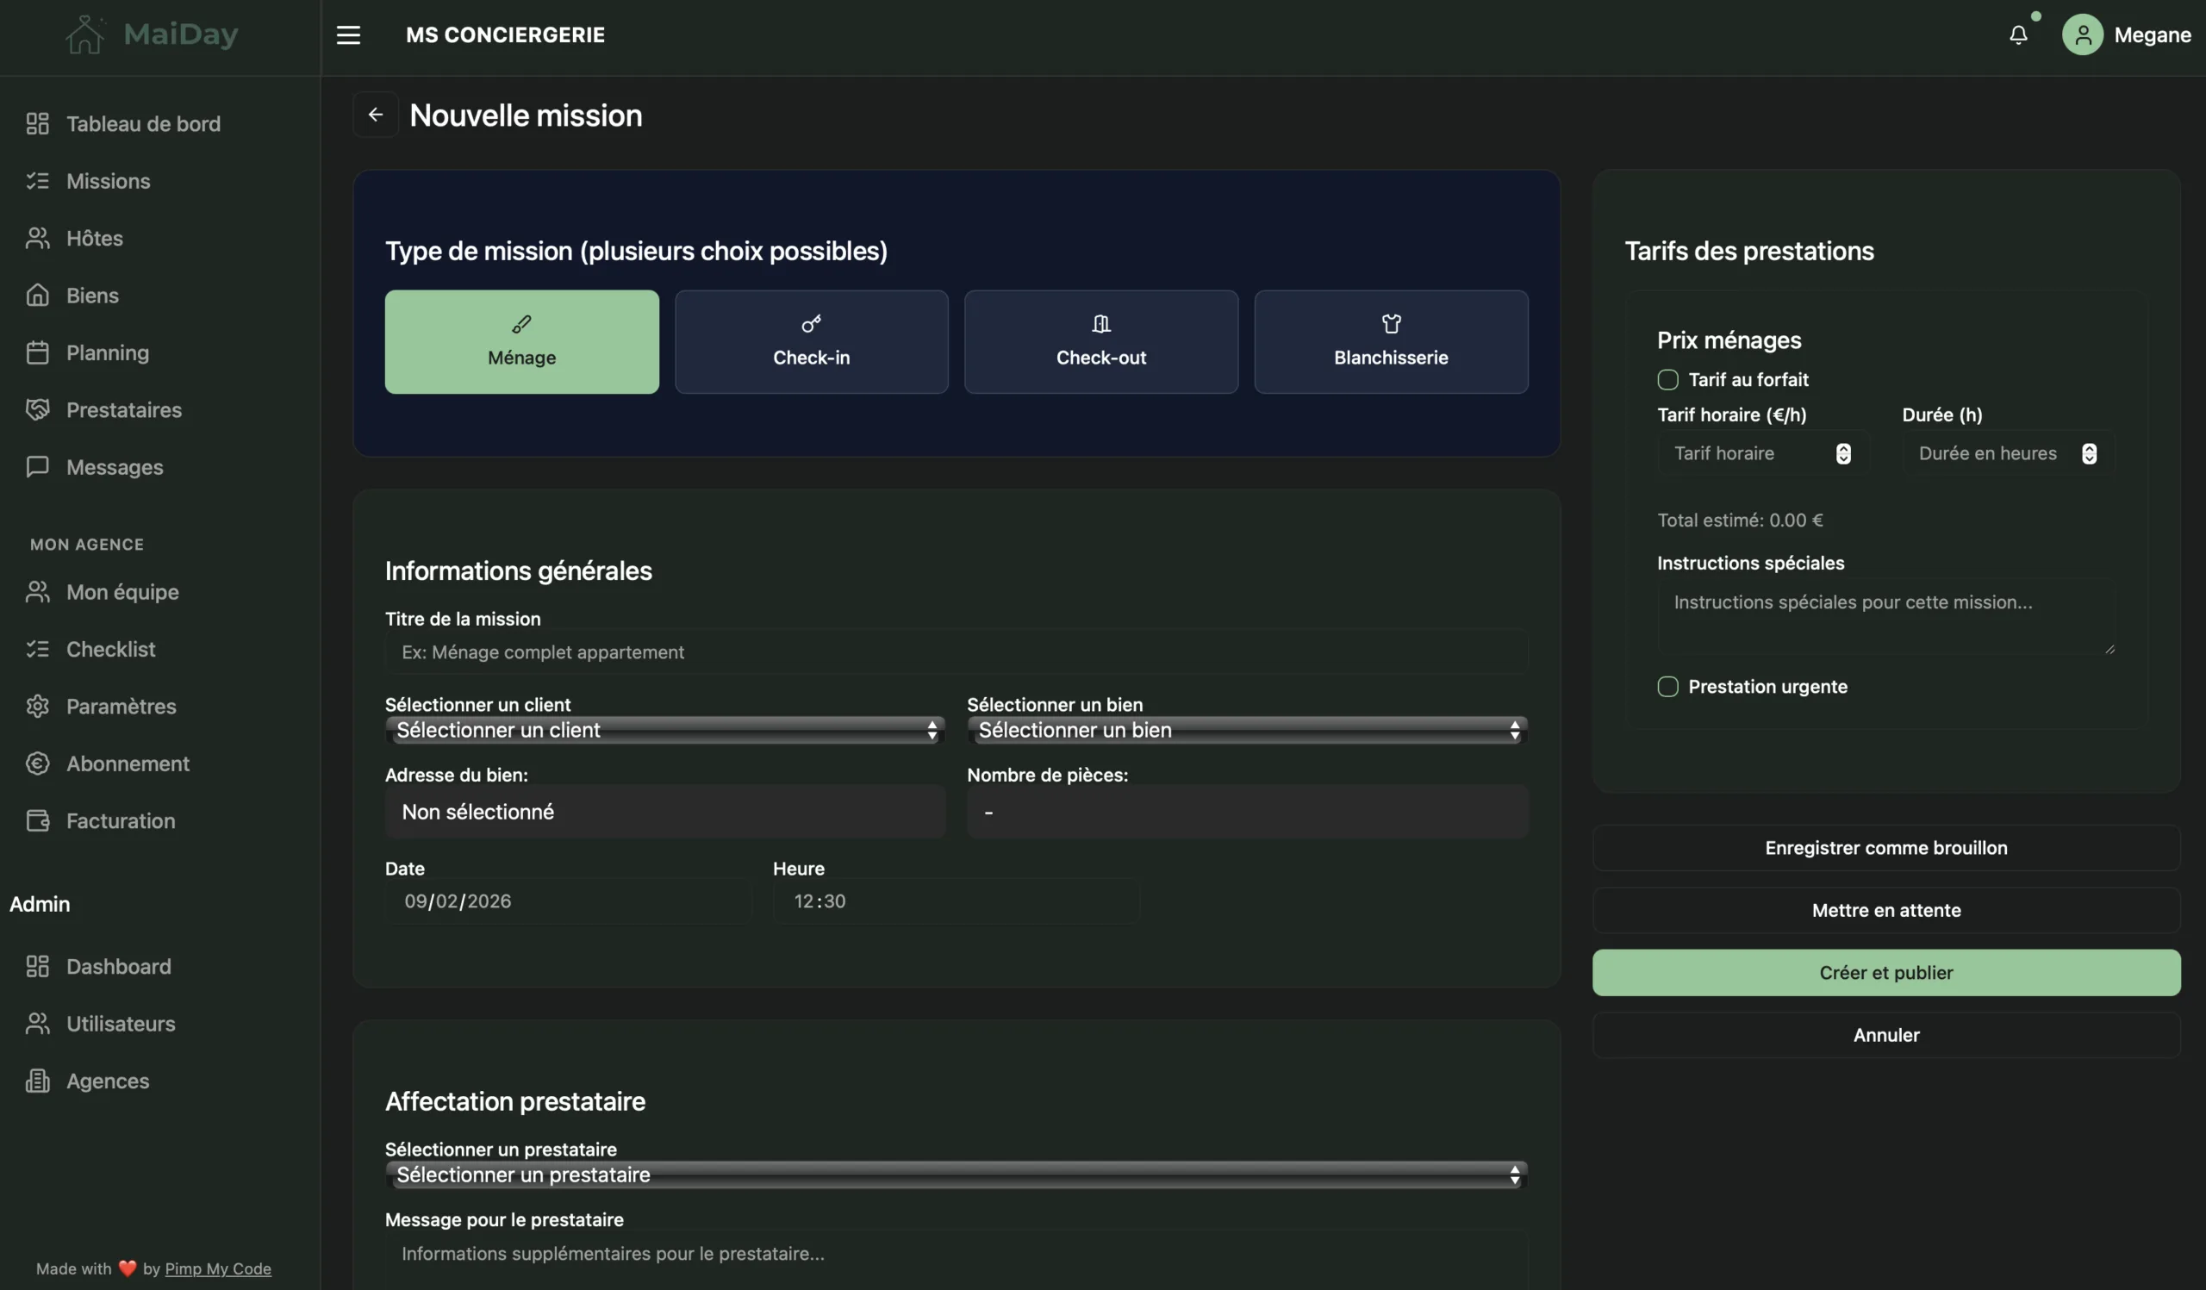
Task: Enable the Tarif au forfait option
Action: (1667, 380)
